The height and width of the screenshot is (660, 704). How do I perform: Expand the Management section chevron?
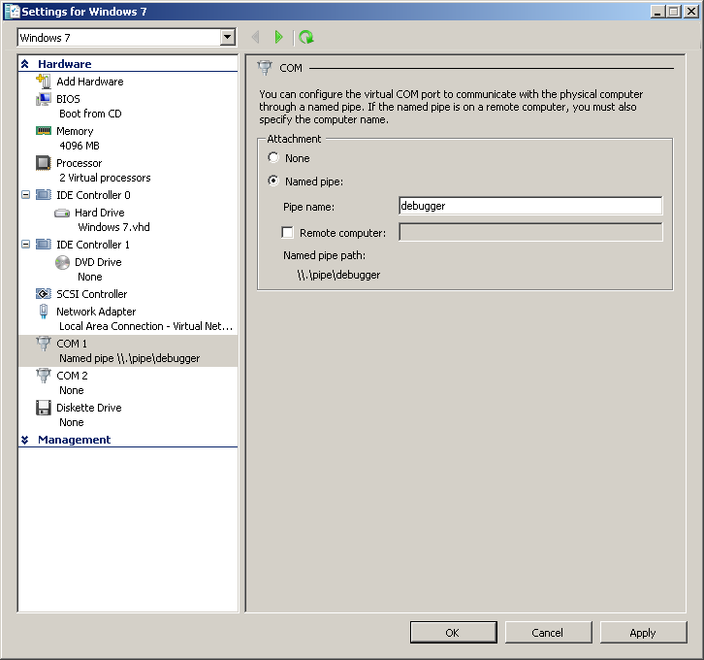coord(25,440)
